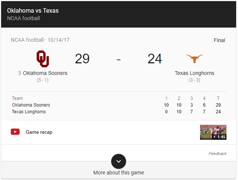This screenshot has height=180, width=238.
Task: Open the More about this game text
Action: [119, 173]
